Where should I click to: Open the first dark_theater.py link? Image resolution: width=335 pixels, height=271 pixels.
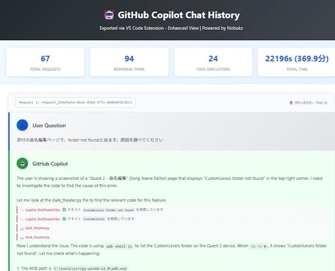[x=37, y=228]
